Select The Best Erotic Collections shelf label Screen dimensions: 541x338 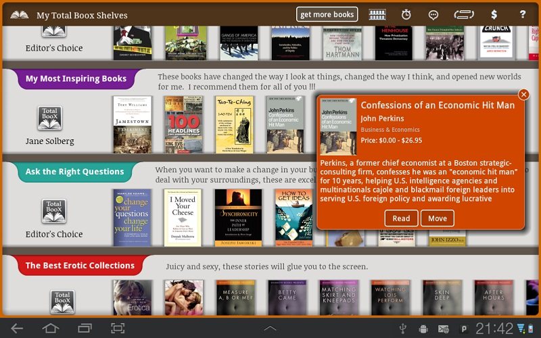(80, 266)
